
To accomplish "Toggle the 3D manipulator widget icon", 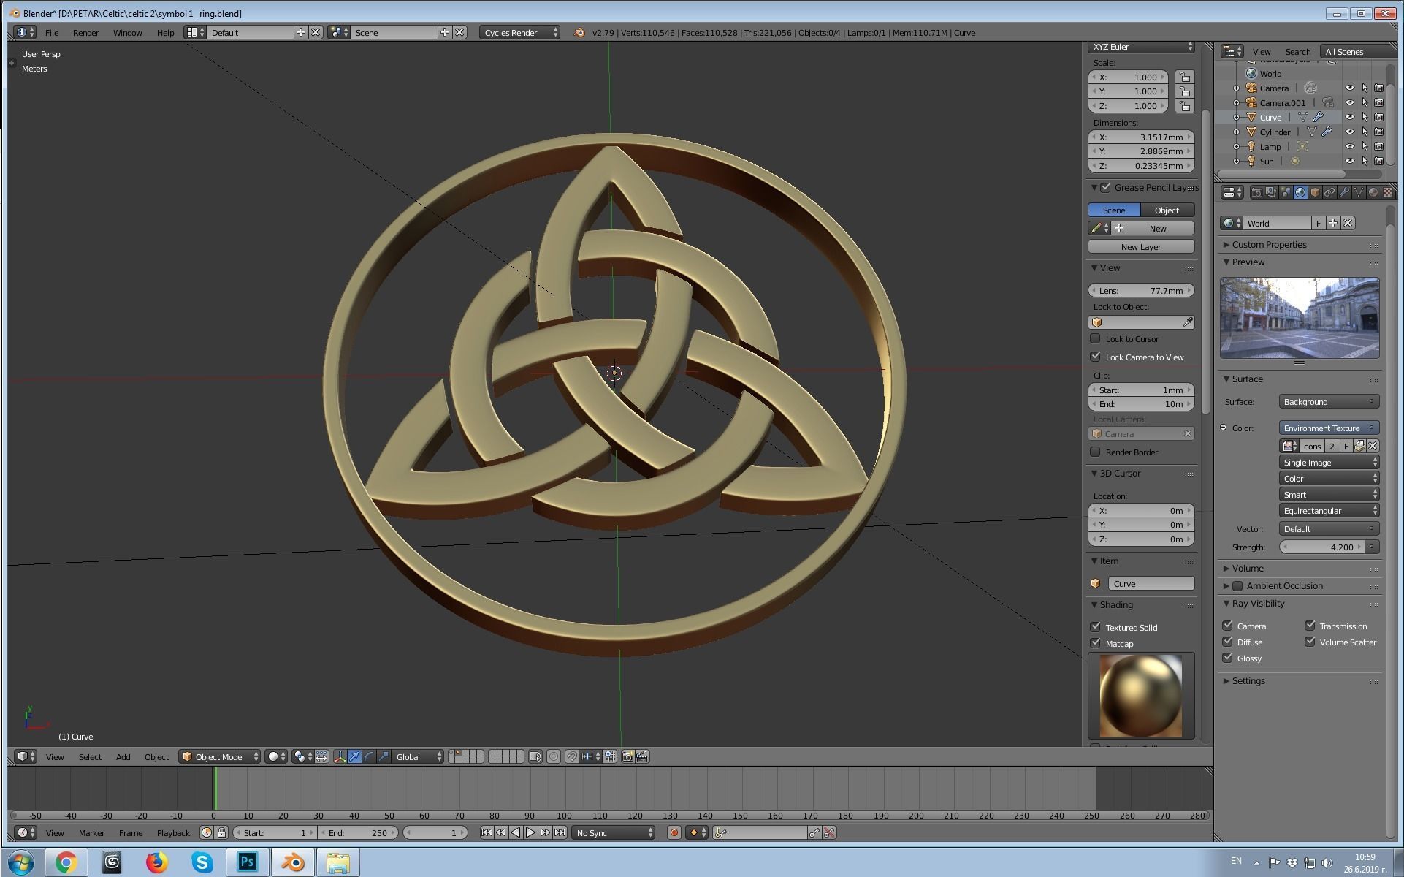I will point(340,756).
